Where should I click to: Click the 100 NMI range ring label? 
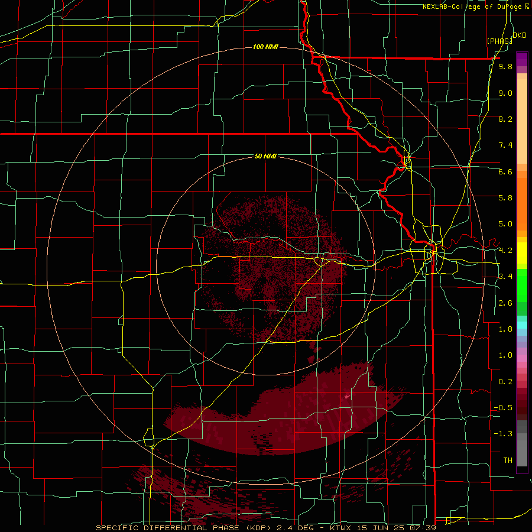[265, 47]
